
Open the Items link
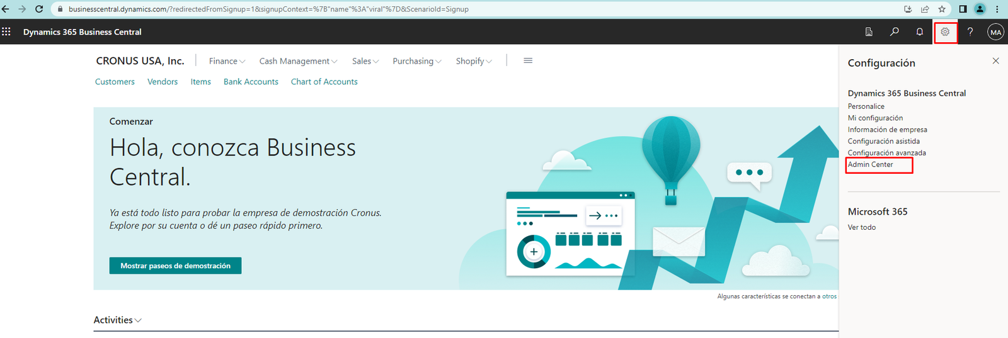point(201,82)
